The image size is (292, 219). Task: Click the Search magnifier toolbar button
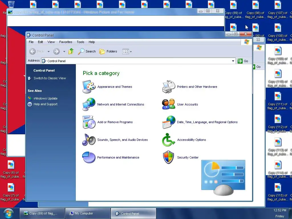[x=87, y=51]
